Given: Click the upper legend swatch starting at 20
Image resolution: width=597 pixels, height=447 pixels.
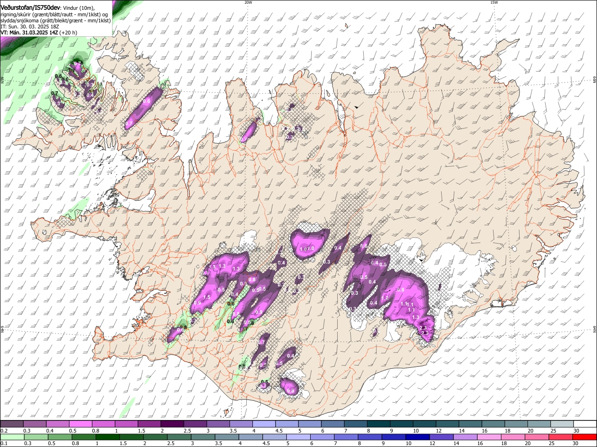Looking at the screenshot, I should click(x=539, y=424).
